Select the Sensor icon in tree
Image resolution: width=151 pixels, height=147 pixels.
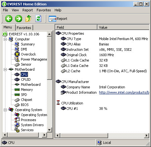[x=17, y=64]
